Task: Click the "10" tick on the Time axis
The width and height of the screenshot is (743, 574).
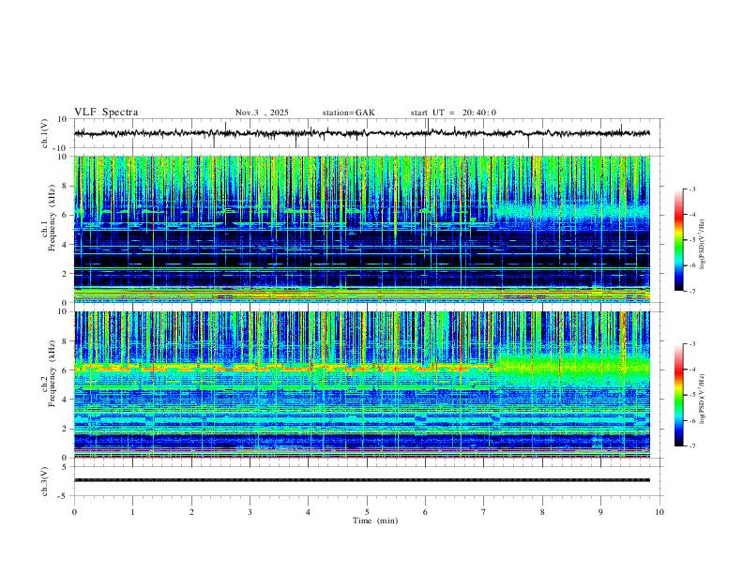Action: (660, 512)
